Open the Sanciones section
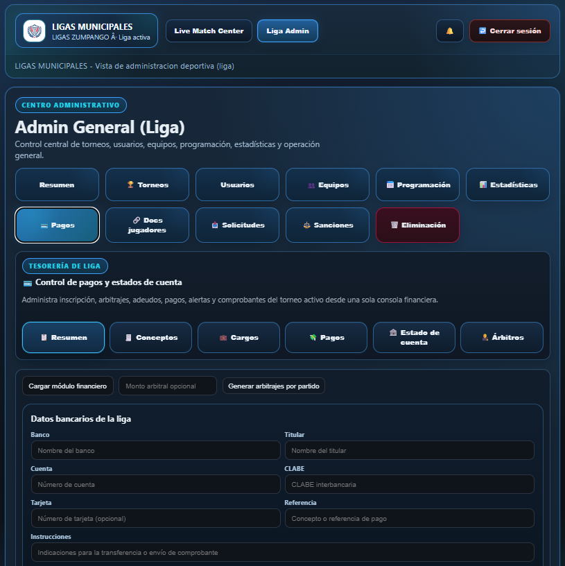Viewport: 565px width, 566px height. (327, 225)
